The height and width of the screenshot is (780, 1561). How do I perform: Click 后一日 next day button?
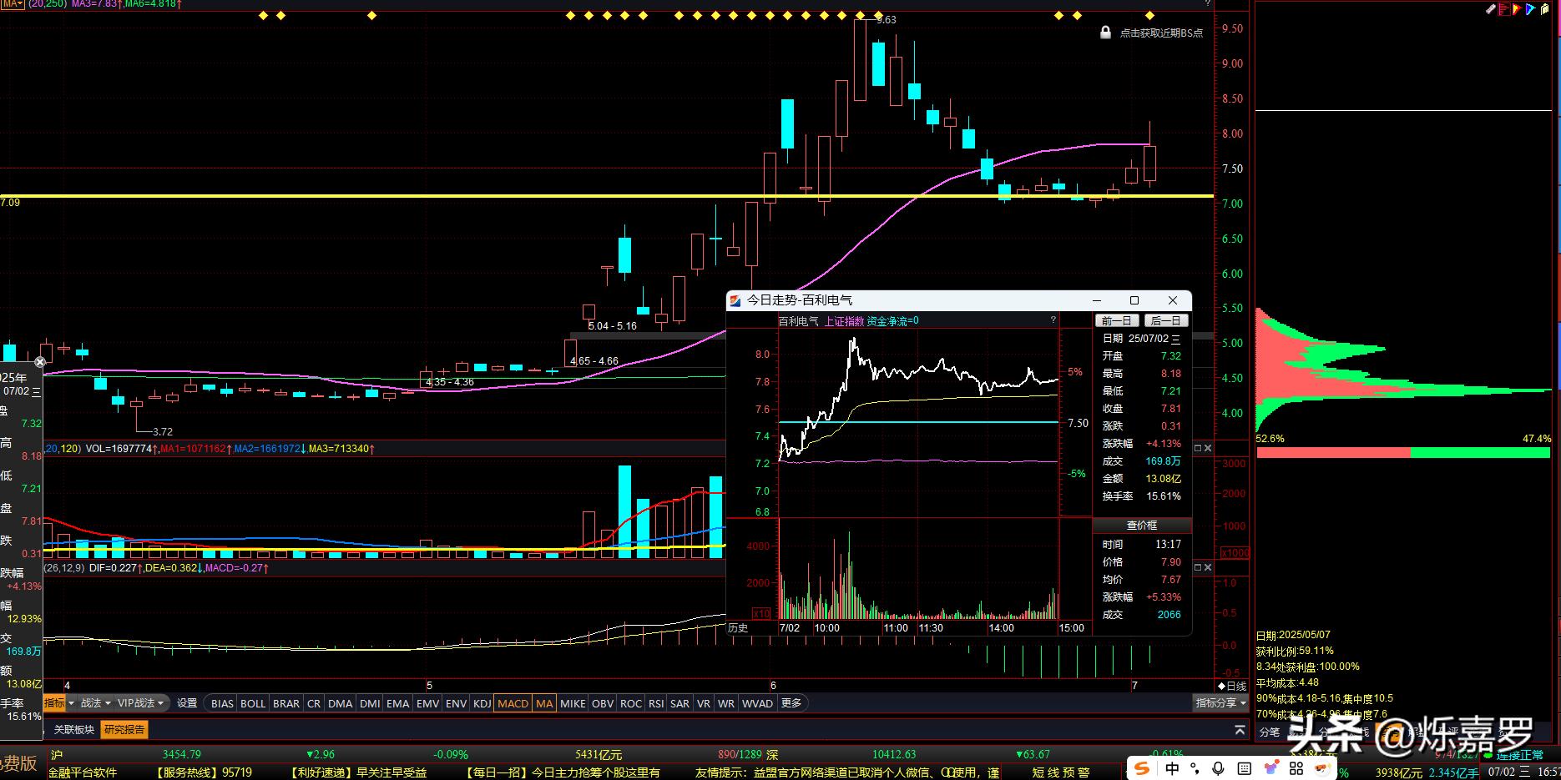click(x=1164, y=321)
